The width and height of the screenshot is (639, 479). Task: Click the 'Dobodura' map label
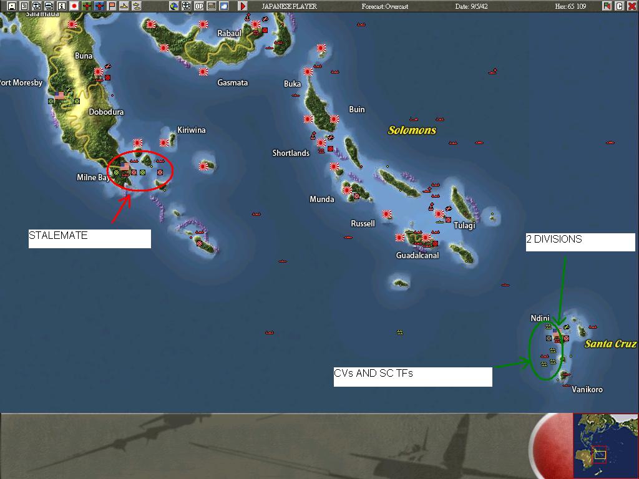pos(106,112)
